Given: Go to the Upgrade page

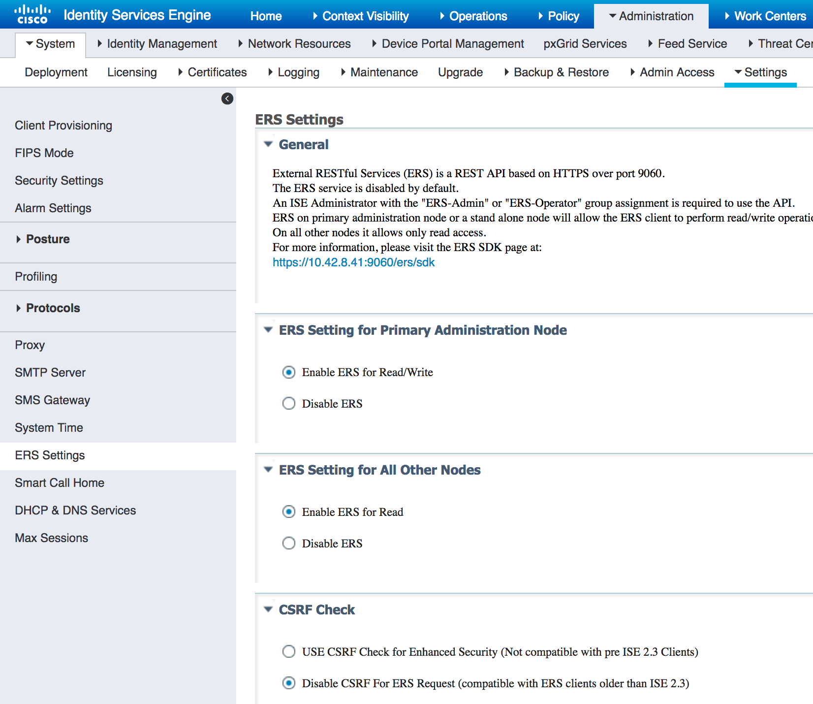Looking at the screenshot, I should click(461, 72).
